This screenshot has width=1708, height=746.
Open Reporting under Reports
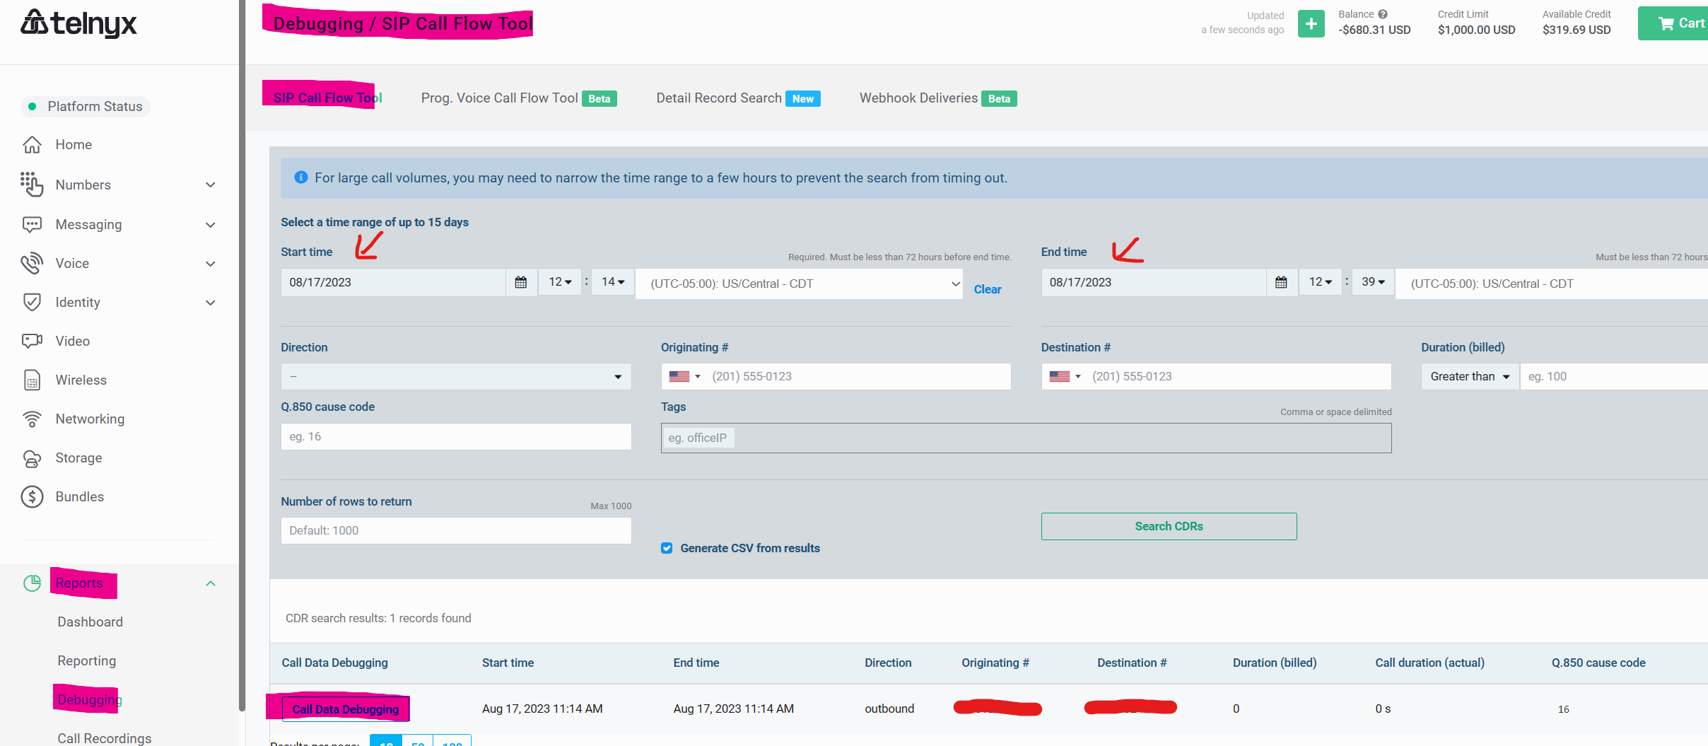86,661
